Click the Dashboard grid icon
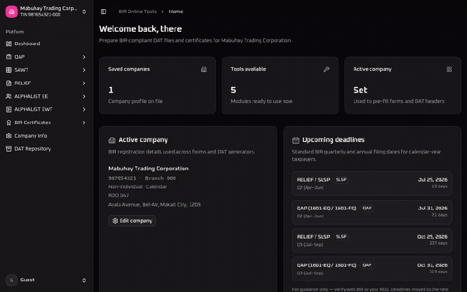 tap(8, 44)
